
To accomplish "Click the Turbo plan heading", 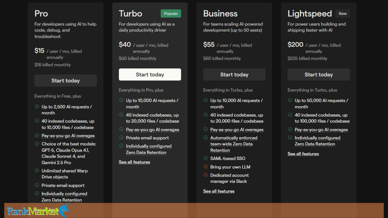I will (130, 14).
